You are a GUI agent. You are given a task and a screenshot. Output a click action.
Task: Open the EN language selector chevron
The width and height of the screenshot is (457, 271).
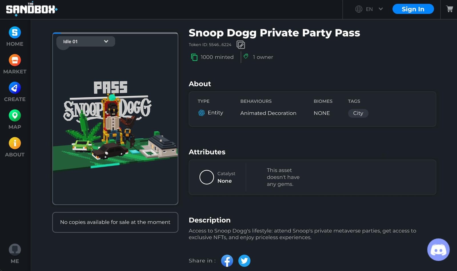(x=381, y=9)
